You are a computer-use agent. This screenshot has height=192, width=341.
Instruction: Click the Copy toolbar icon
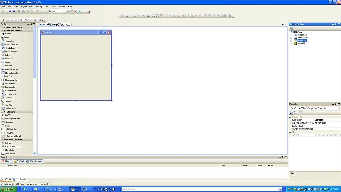point(23,11)
